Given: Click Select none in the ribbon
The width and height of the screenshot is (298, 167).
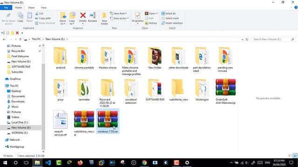Looking at the screenshot, I should [170, 19].
